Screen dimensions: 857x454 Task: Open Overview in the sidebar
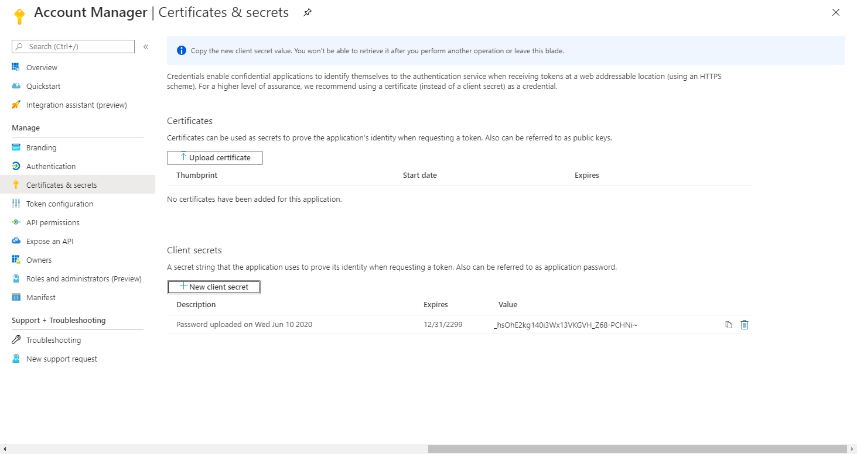pyautogui.click(x=42, y=67)
